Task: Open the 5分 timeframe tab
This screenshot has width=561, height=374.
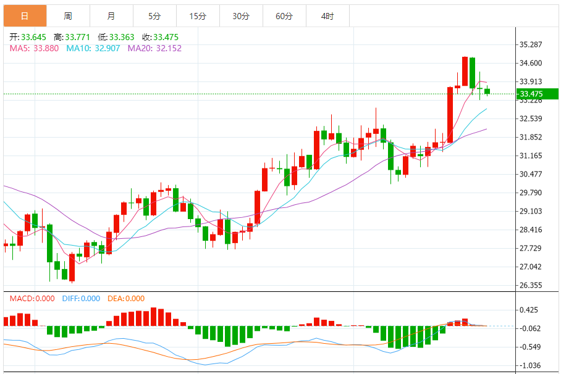Action: (x=154, y=16)
